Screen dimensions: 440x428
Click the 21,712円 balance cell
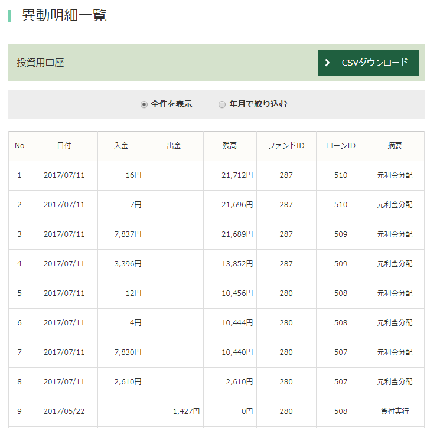click(x=237, y=175)
